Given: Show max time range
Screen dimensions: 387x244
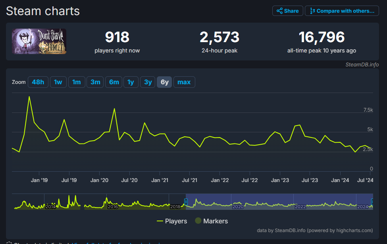Looking at the screenshot, I should point(184,82).
